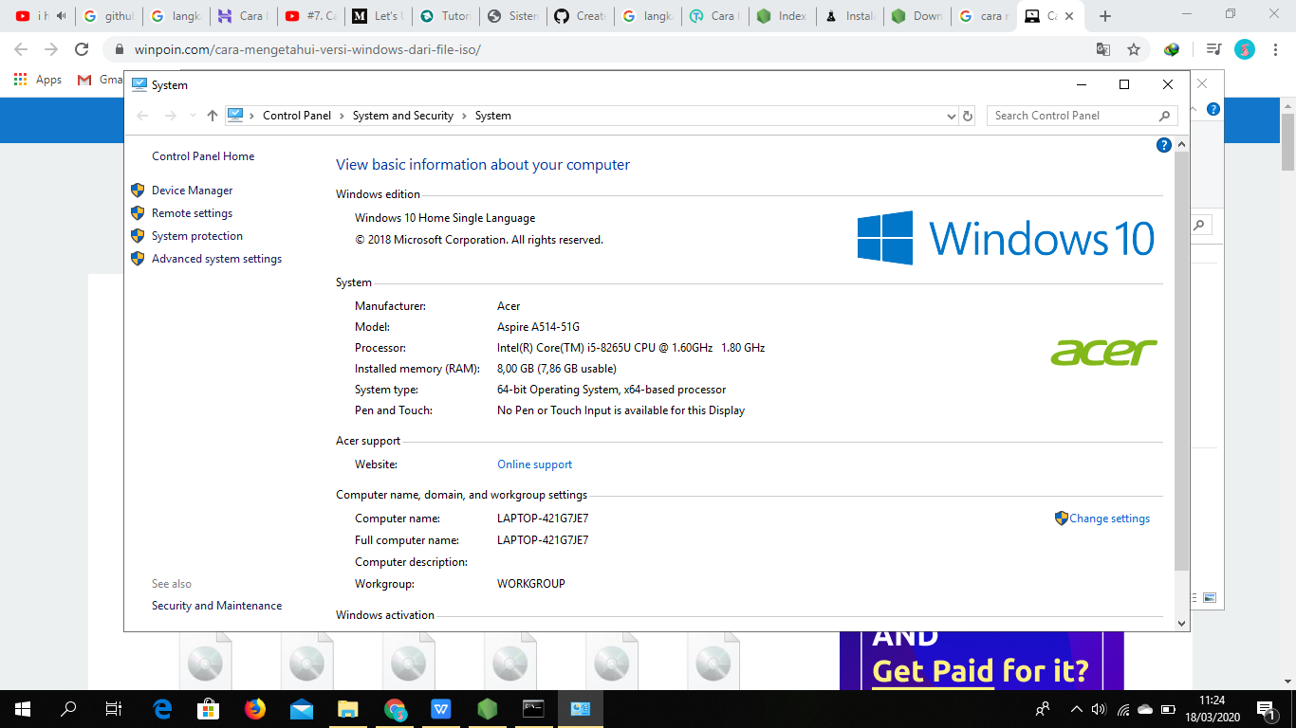Open Mail app from taskbar
Image resolution: width=1296 pixels, height=728 pixels.
point(302,708)
